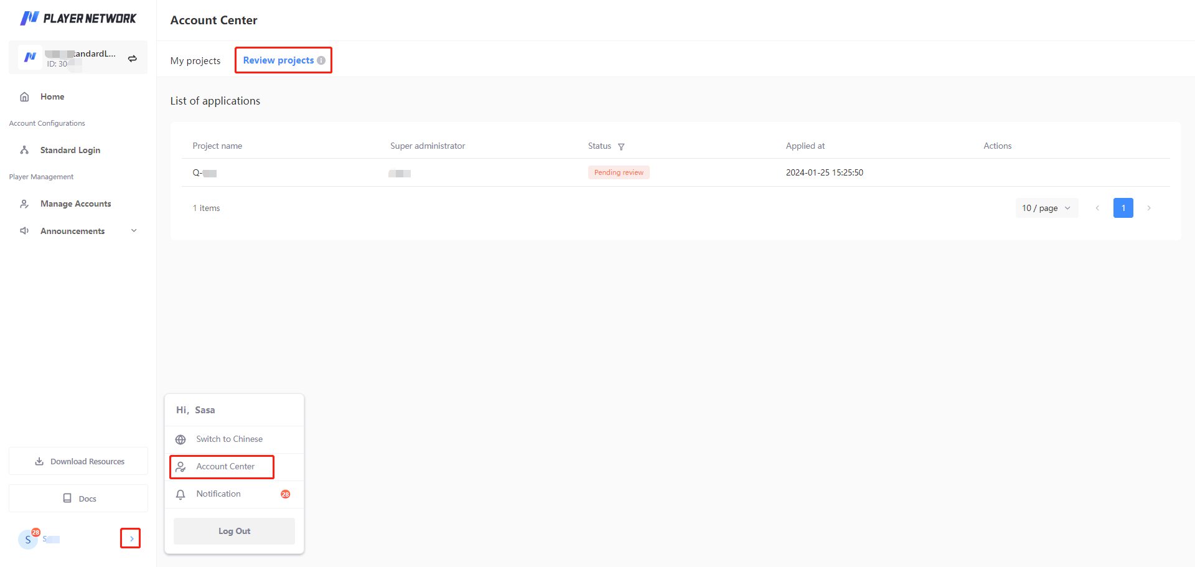Image resolution: width=1195 pixels, height=567 pixels.
Task: Click the Standard Login sidebar icon
Action: point(25,151)
